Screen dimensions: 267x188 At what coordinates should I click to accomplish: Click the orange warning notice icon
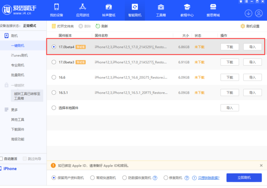pos(53,165)
